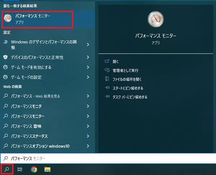Expand chevron for ゲーム モードを有効にする

point(88,67)
